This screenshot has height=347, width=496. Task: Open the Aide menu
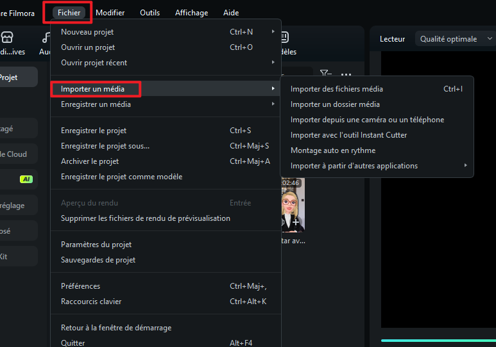(231, 13)
